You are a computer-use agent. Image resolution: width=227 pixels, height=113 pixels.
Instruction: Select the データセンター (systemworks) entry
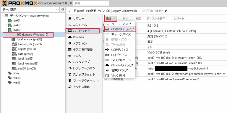tap(29, 16)
